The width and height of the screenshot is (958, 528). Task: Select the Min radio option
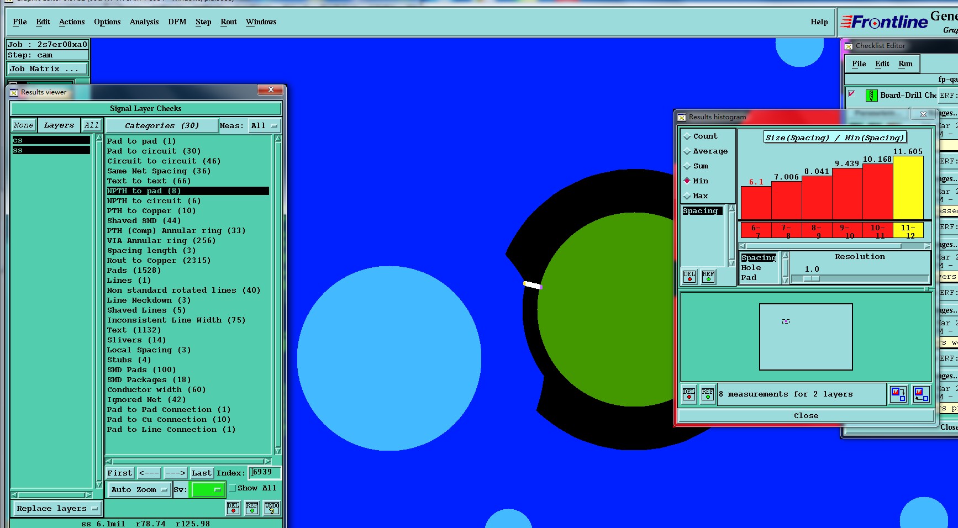[x=687, y=181]
